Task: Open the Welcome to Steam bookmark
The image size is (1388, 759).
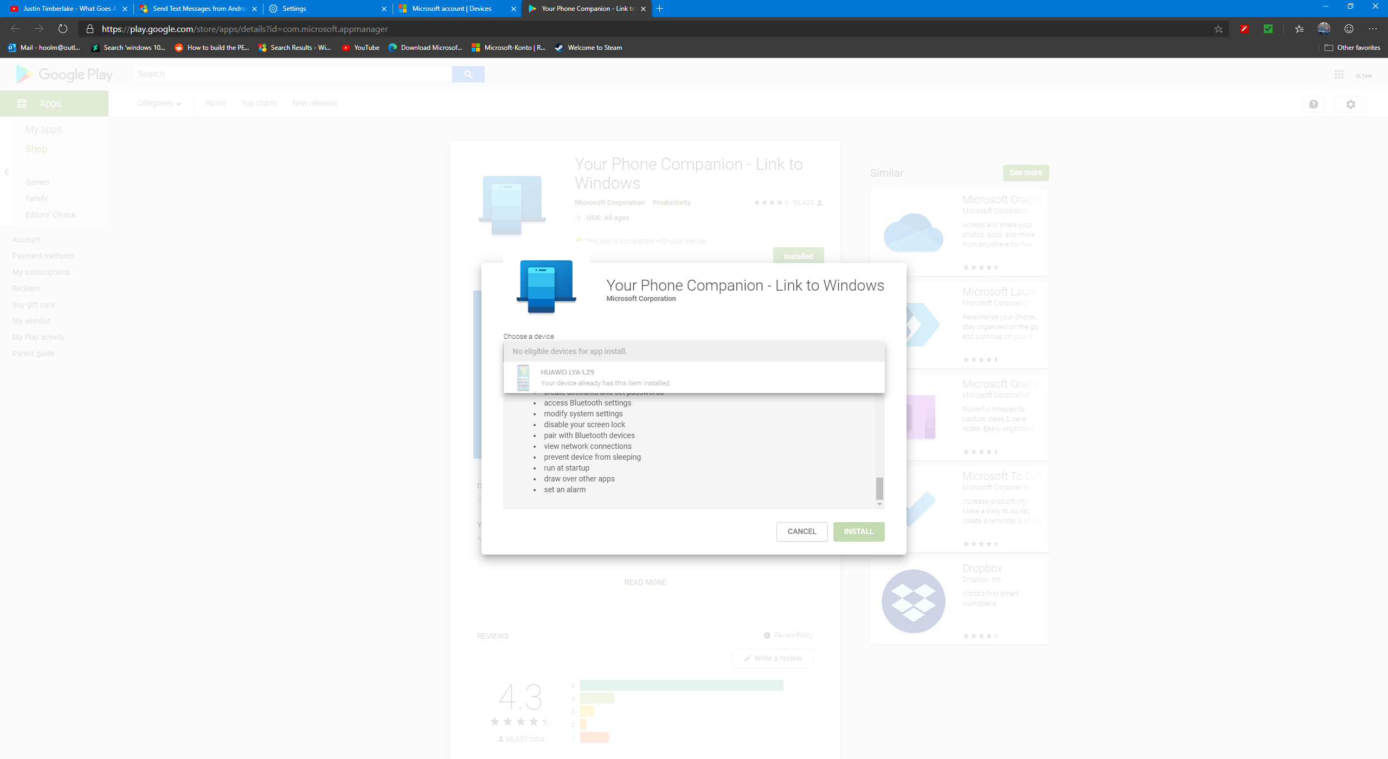Action: tap(589, 48)
